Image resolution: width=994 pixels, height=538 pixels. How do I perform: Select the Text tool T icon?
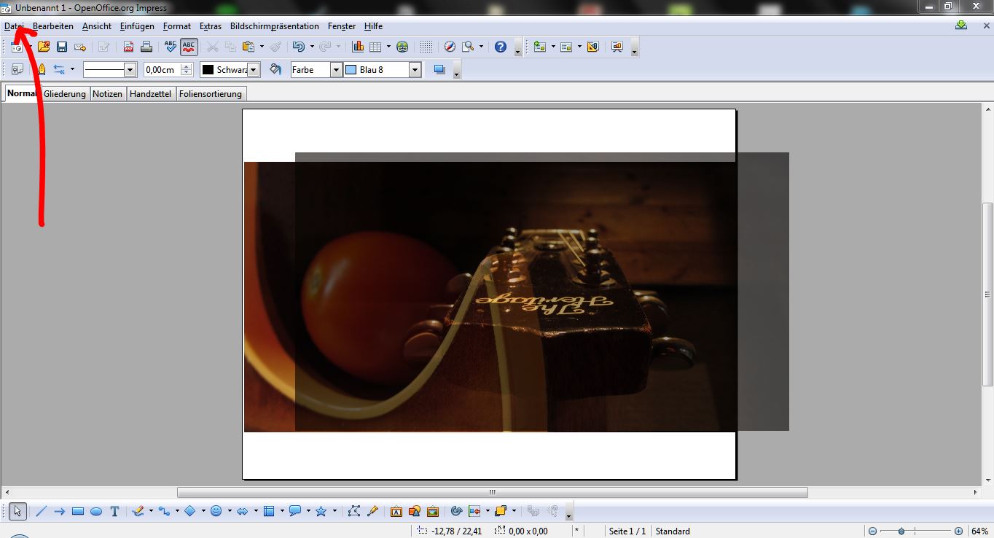point(114,512)
